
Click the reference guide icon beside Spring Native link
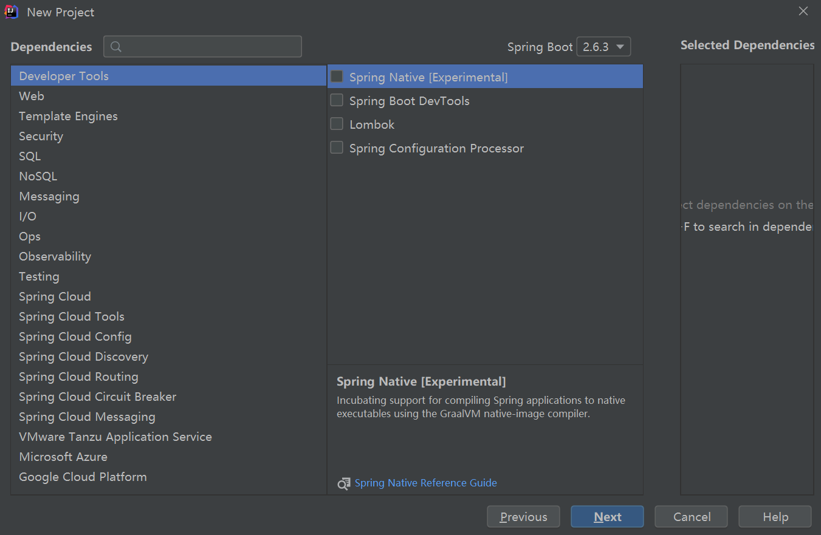point(344,483)
